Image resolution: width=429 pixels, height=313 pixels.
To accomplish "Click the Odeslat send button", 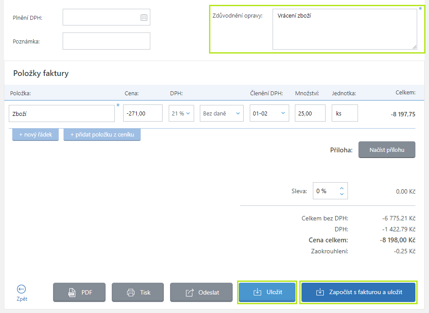I will (x=201, y=292).
